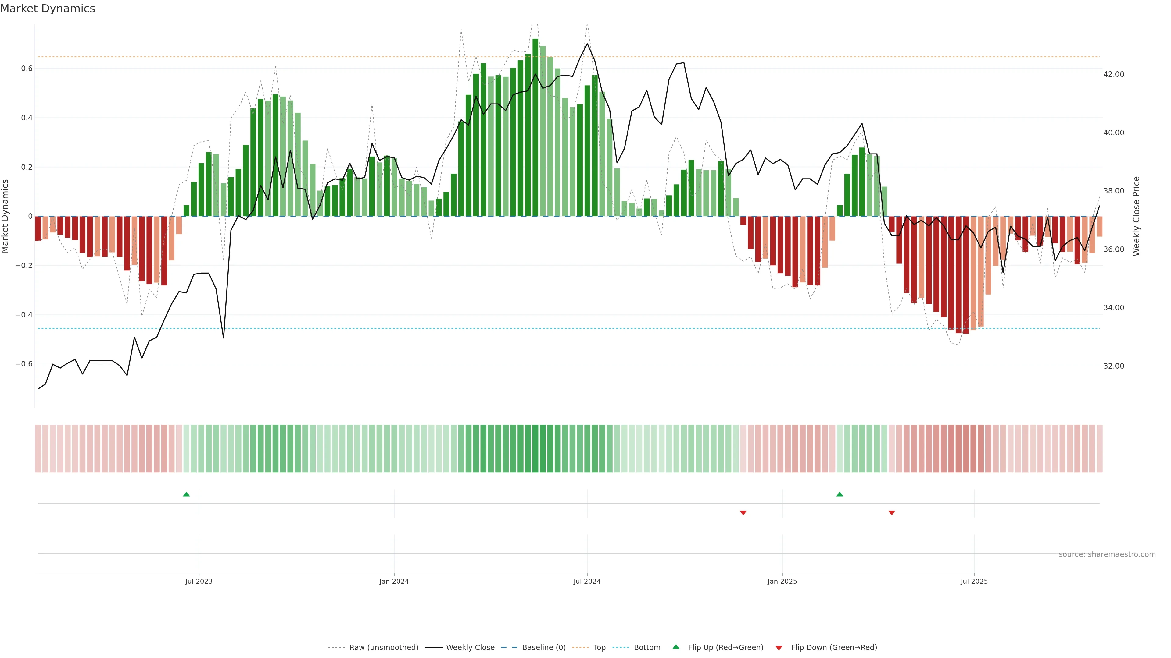The height and width of the screenshot is (658, 1171).
Task: Click the dashed Raw line icon in legend
Action: click(x=336, y=648)
